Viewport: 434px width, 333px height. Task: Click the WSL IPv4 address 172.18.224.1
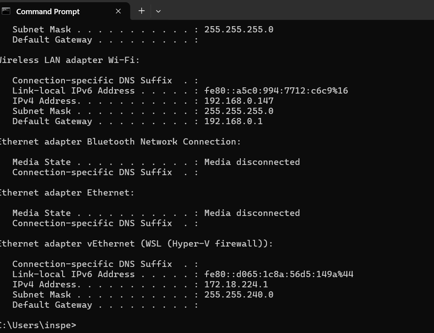(x=236, y=285)
